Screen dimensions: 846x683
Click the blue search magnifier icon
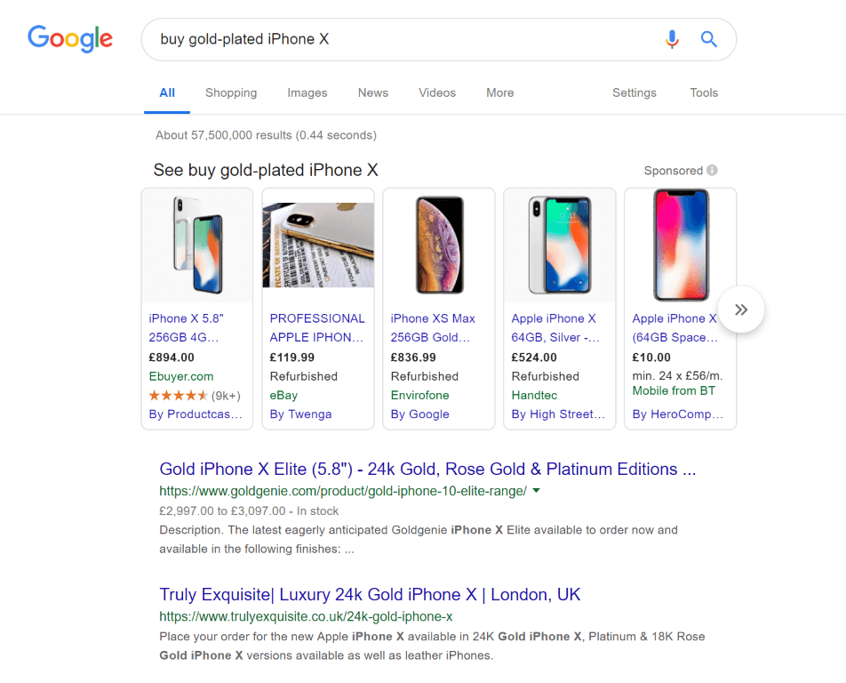click(708, 39)
